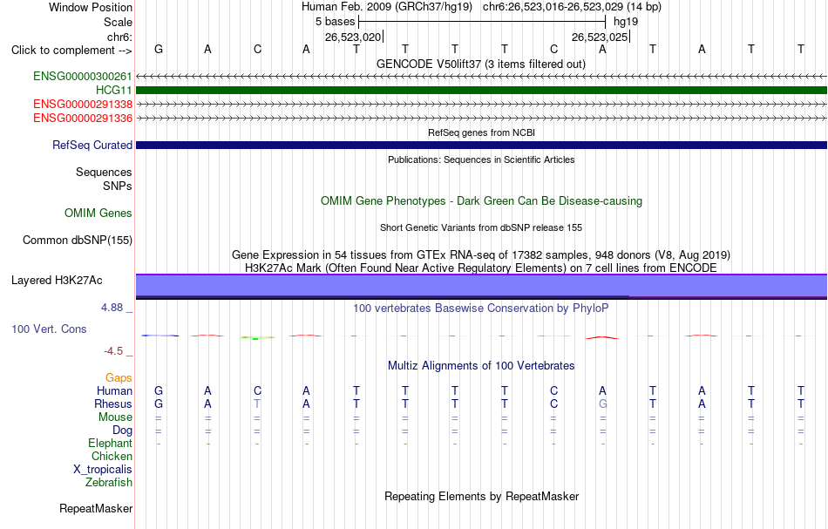Click the -4.5 conservation scale value
The image size is (828, 529).
(113, 351)
